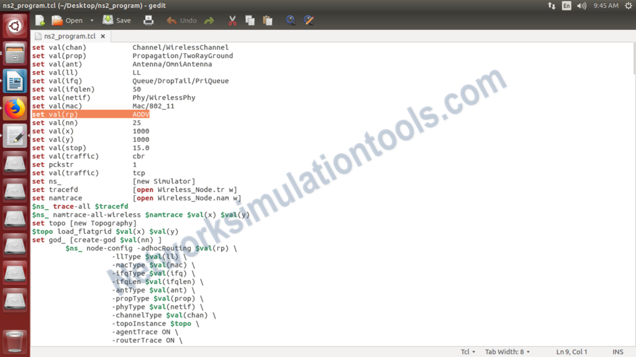
Task: Open the En keyboard input menu
Action: tap(568, 6)
